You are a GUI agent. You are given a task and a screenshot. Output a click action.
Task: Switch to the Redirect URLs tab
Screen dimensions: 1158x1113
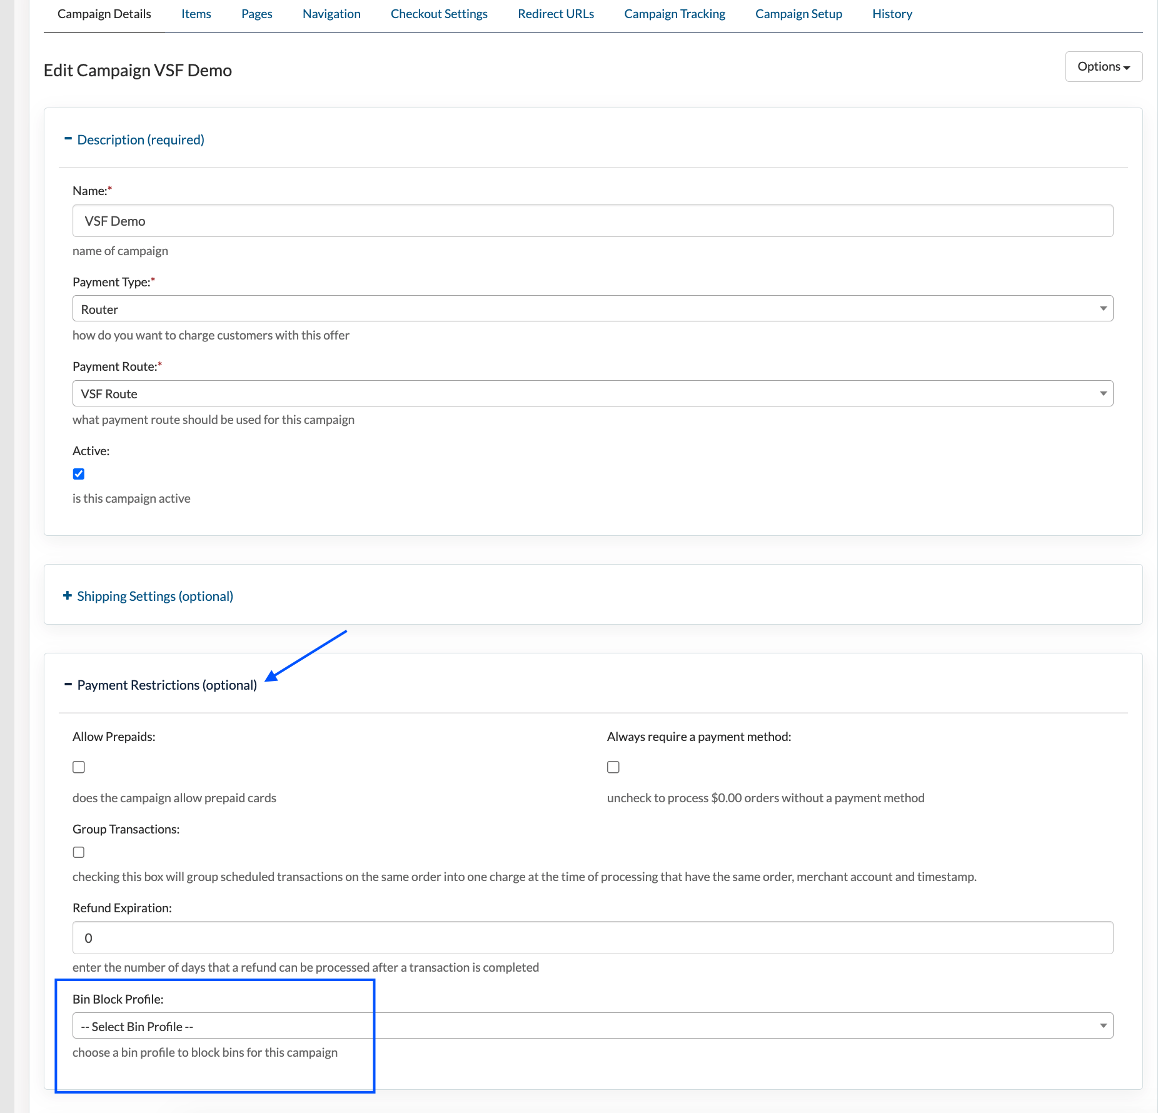[x=555, y=14]
